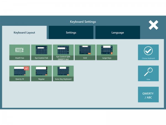Switch to the Settings tab
Screen dimensions: 166x125
point(71,32)
